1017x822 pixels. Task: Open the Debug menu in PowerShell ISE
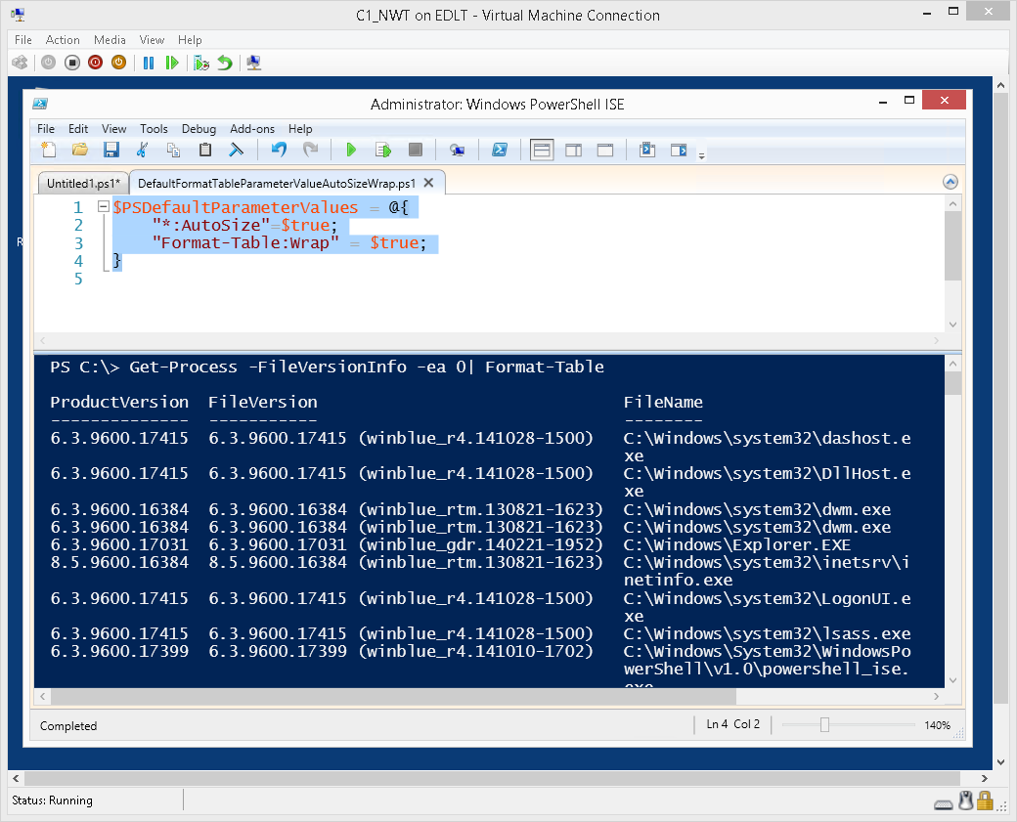click(x=199, y=128)
